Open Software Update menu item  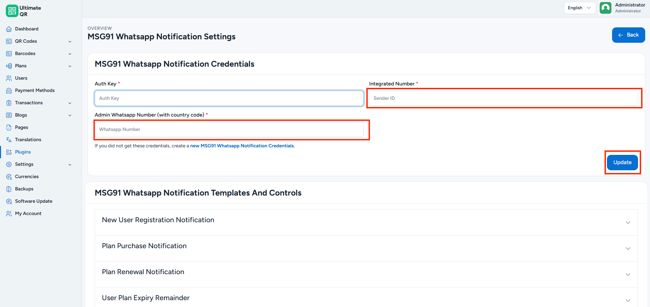pos(33,201)
